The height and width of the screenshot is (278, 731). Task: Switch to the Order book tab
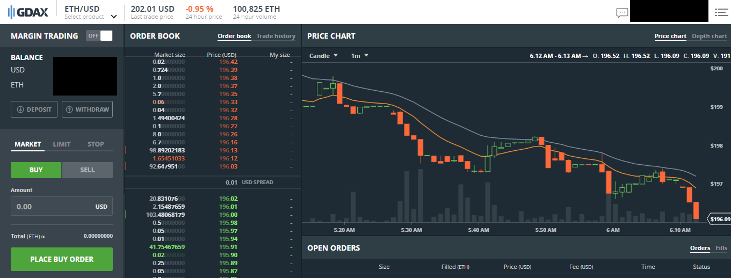coord(234,36)
